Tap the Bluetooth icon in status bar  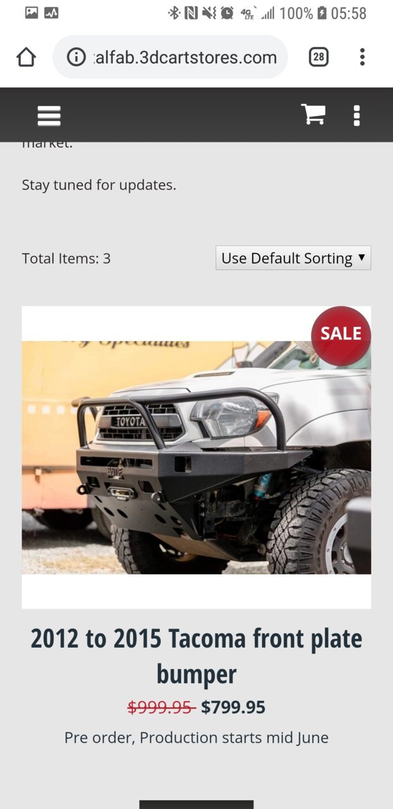(x=174, y=13)
